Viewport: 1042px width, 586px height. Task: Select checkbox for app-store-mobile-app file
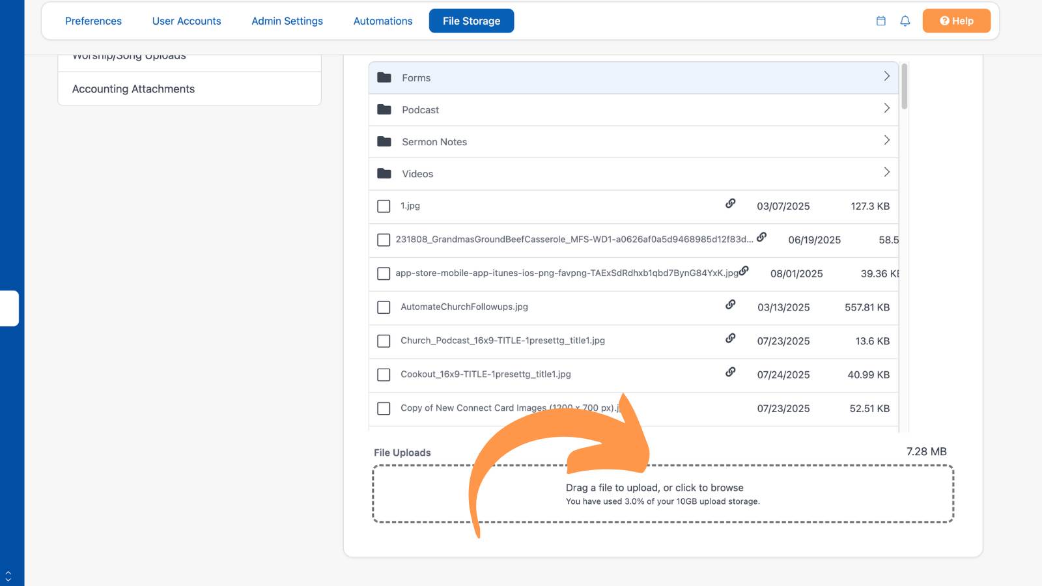384,273
